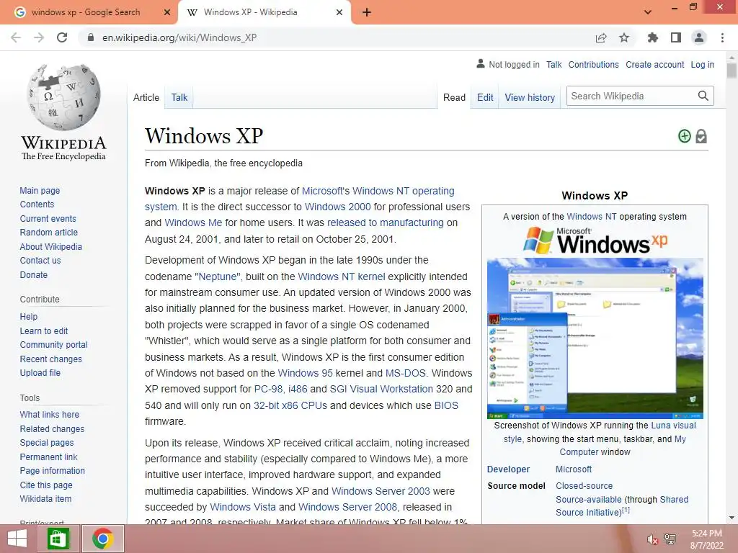Click the network tray icon
This screenshot has height=553, width=738.
pos(670,539)
